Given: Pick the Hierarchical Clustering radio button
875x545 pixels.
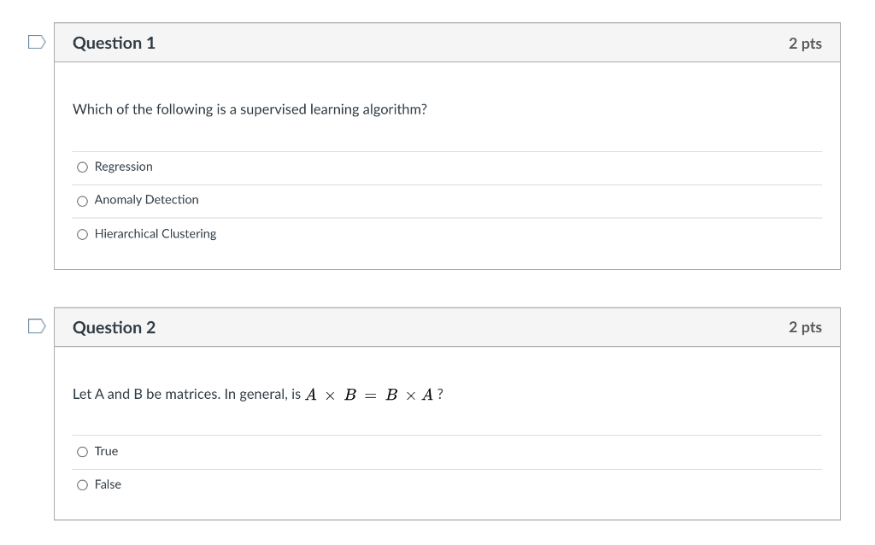Looking at the screenshot, I should [x=82, y=234].
